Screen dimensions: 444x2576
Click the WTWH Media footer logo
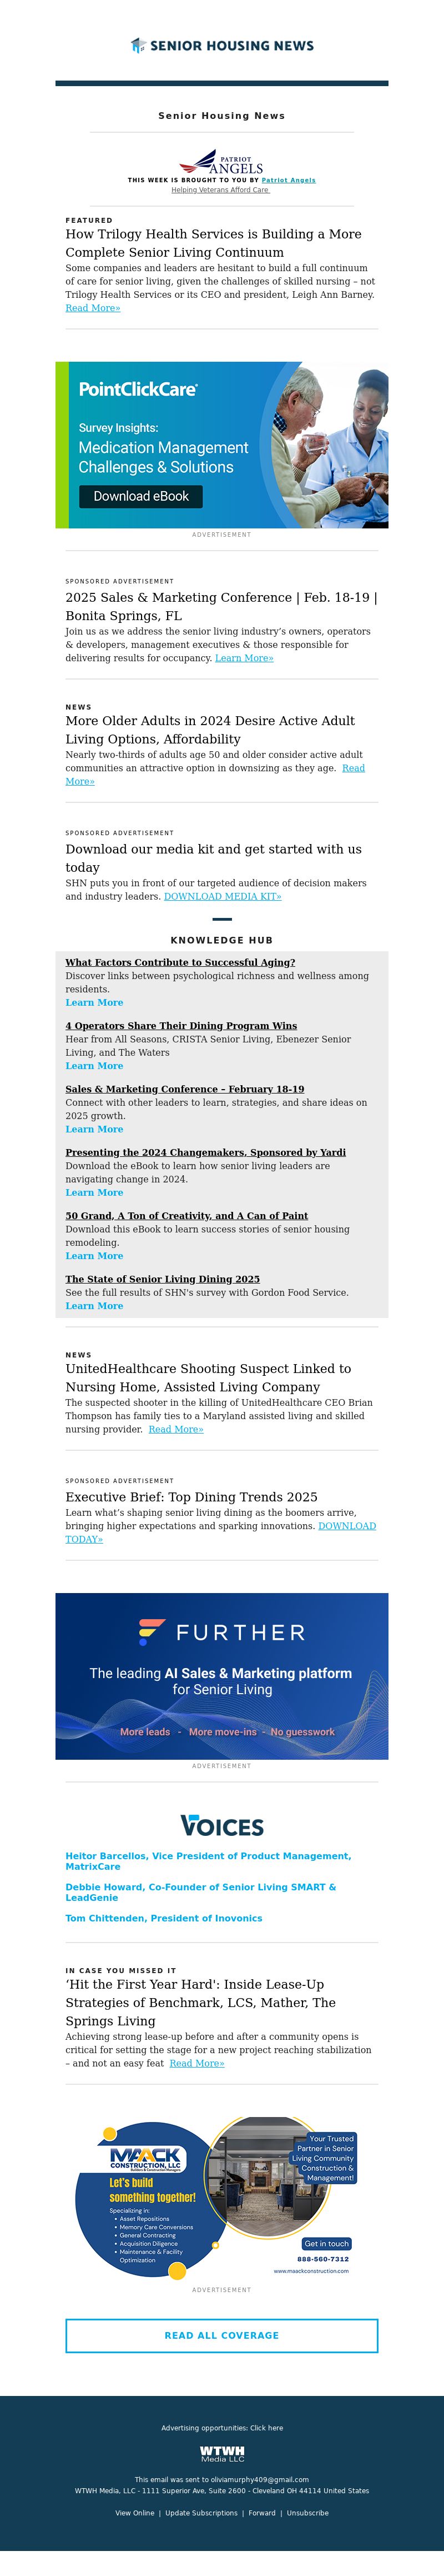221,2454
